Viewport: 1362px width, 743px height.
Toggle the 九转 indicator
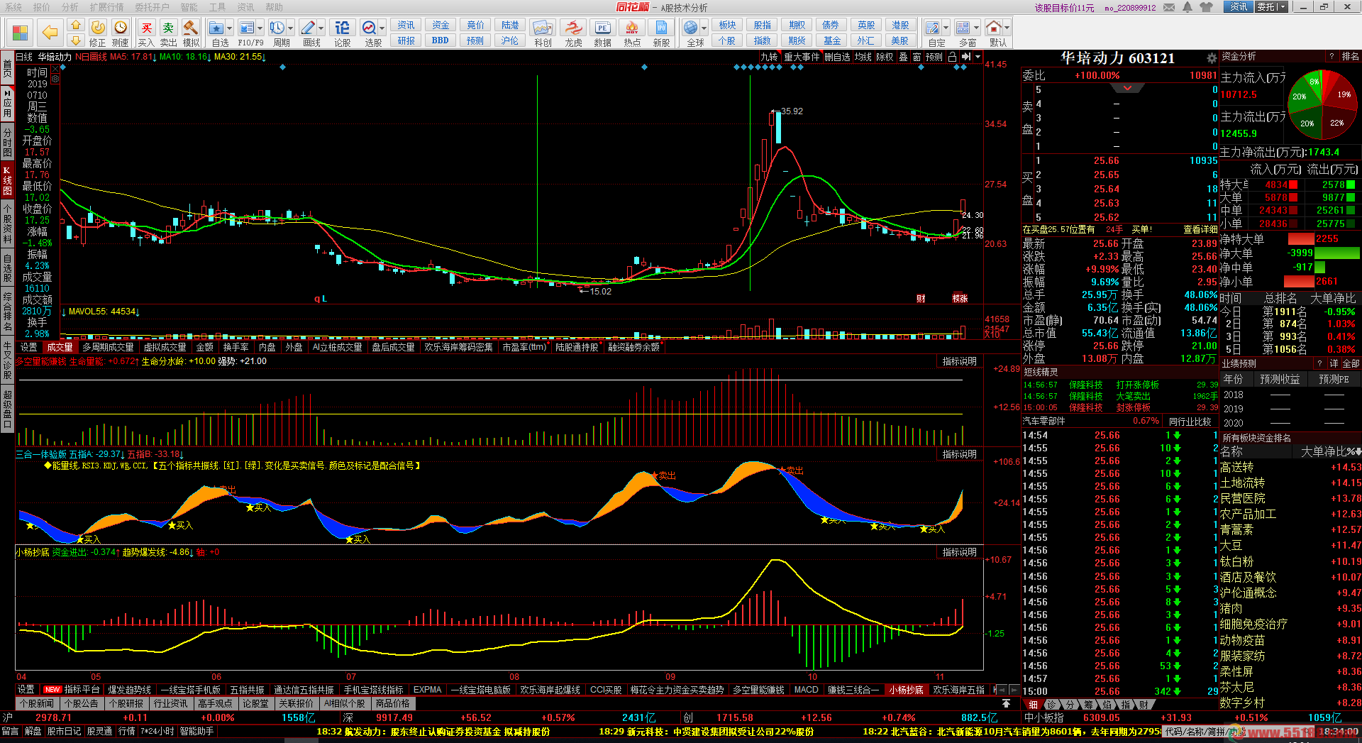pyautogui.click(x=769, y=57)
